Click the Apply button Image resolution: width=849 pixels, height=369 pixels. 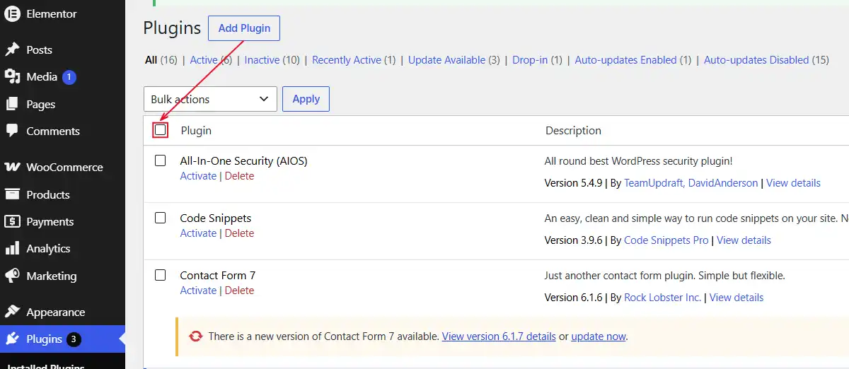pyautogui.click(x=306, y=99)
